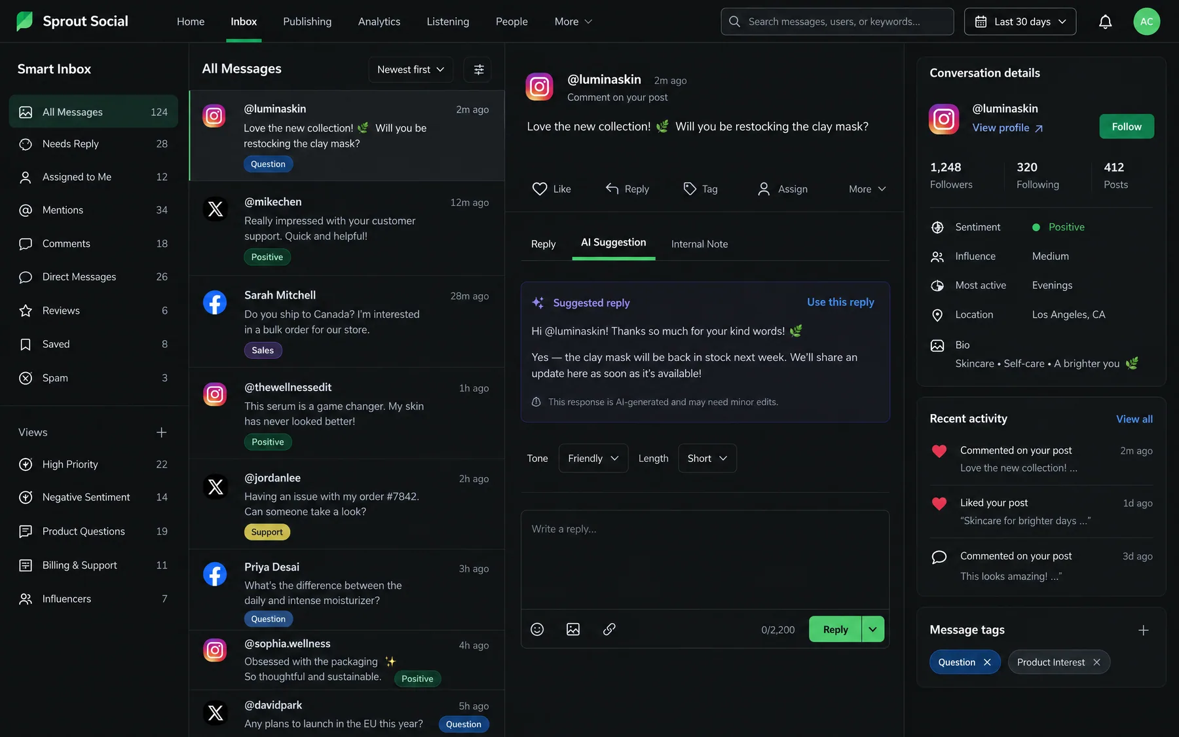
Task: Switch to the Reply tab
Action: point(543,244)
